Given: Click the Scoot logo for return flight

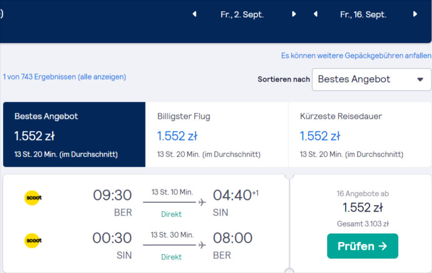Looking at the screenshot, I should pyautogui.click(x=33, y=241).
